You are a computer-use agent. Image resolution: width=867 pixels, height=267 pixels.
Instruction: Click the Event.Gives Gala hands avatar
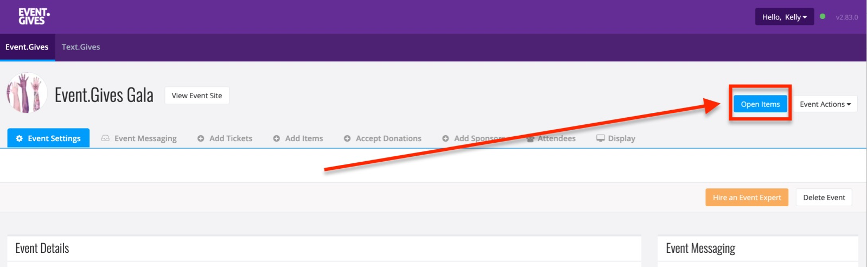[27, 93]
